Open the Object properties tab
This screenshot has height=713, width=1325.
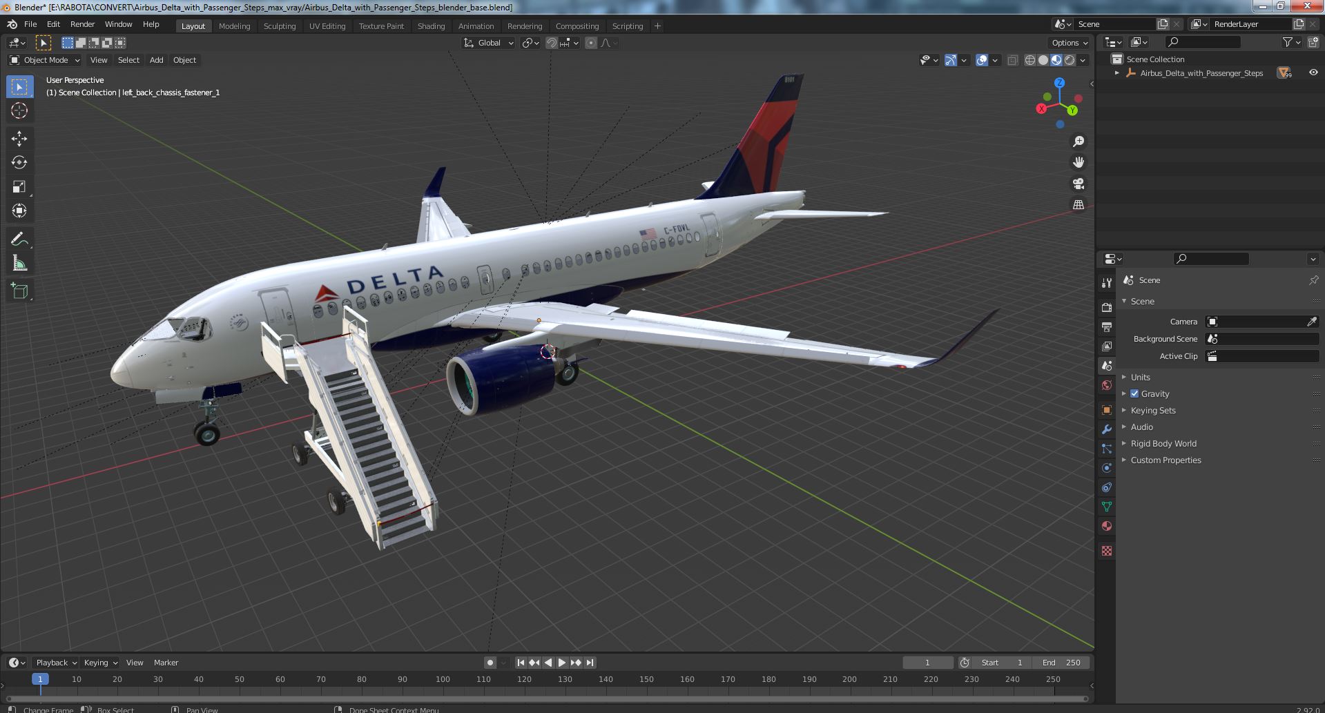[x=1107, y=410]
